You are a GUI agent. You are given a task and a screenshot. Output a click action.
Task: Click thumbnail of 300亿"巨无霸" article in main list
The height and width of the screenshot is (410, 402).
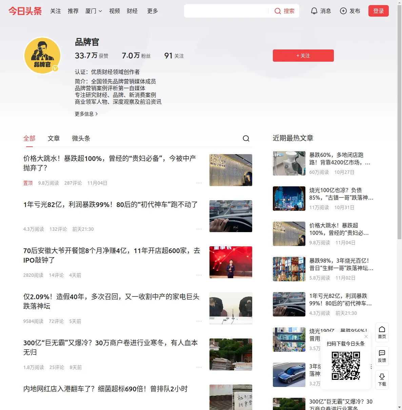point(231,354)
